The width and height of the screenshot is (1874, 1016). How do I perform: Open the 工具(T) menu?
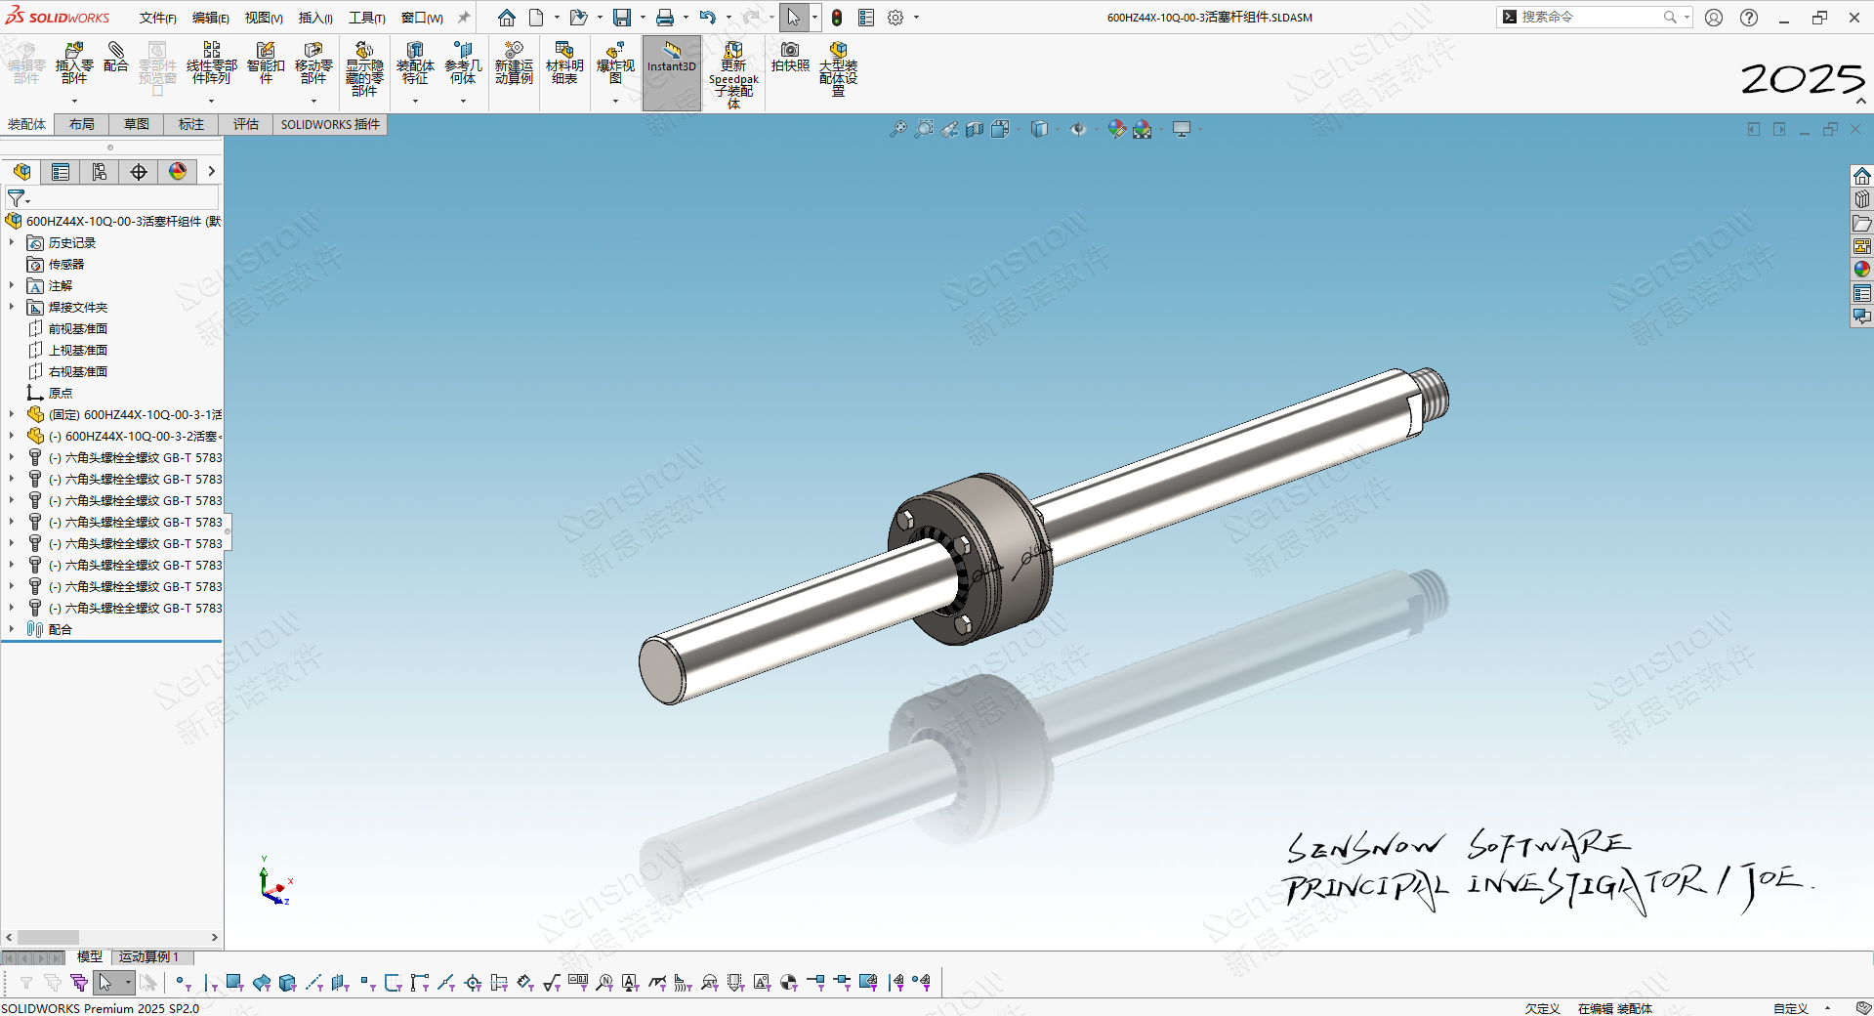(366, 18)
